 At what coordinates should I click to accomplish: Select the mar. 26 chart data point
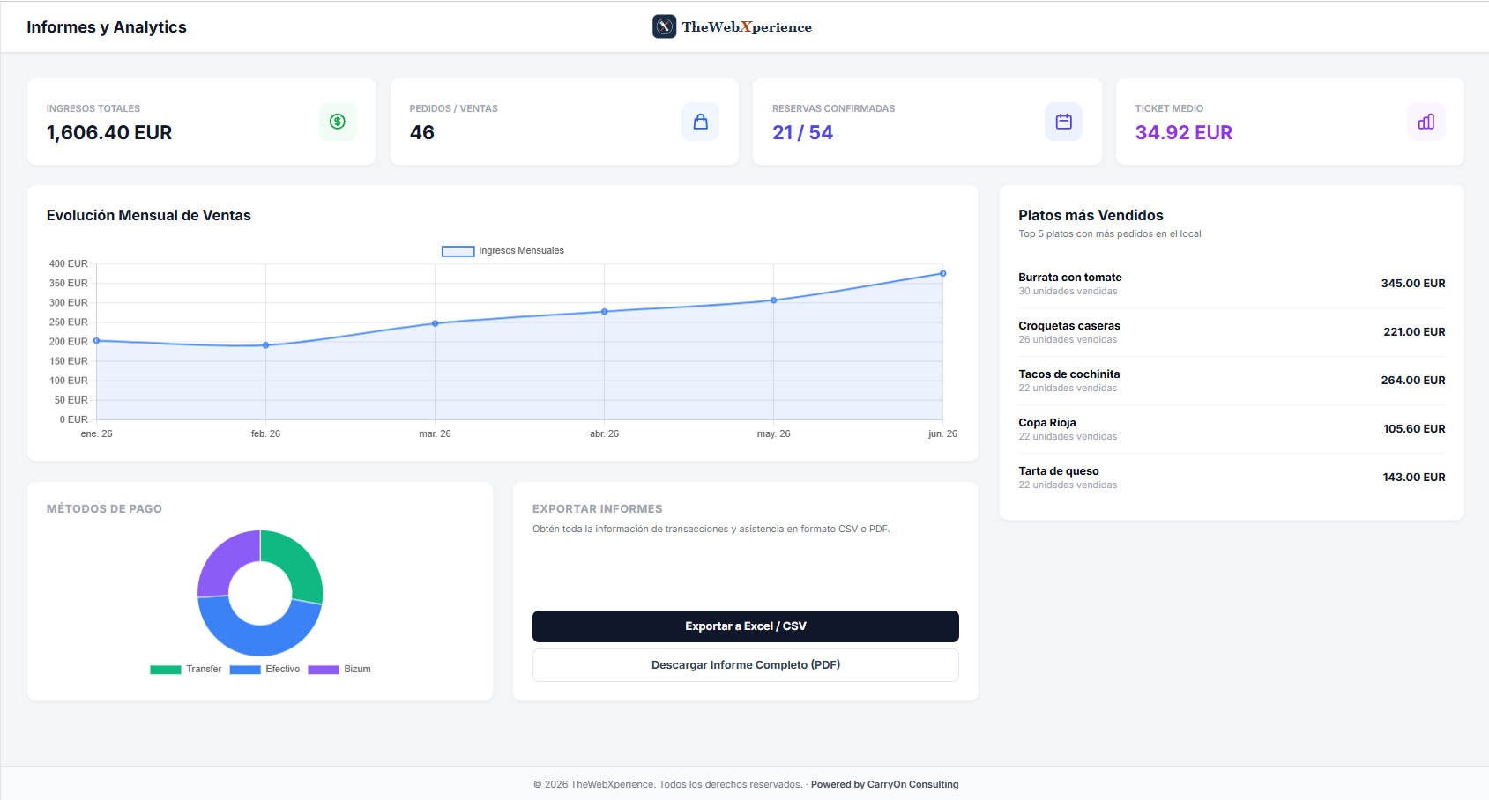coord(435,323)
